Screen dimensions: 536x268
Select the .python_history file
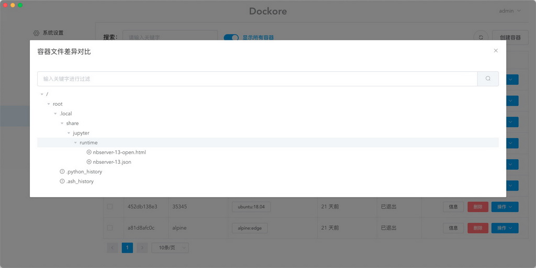coord(84,172)
